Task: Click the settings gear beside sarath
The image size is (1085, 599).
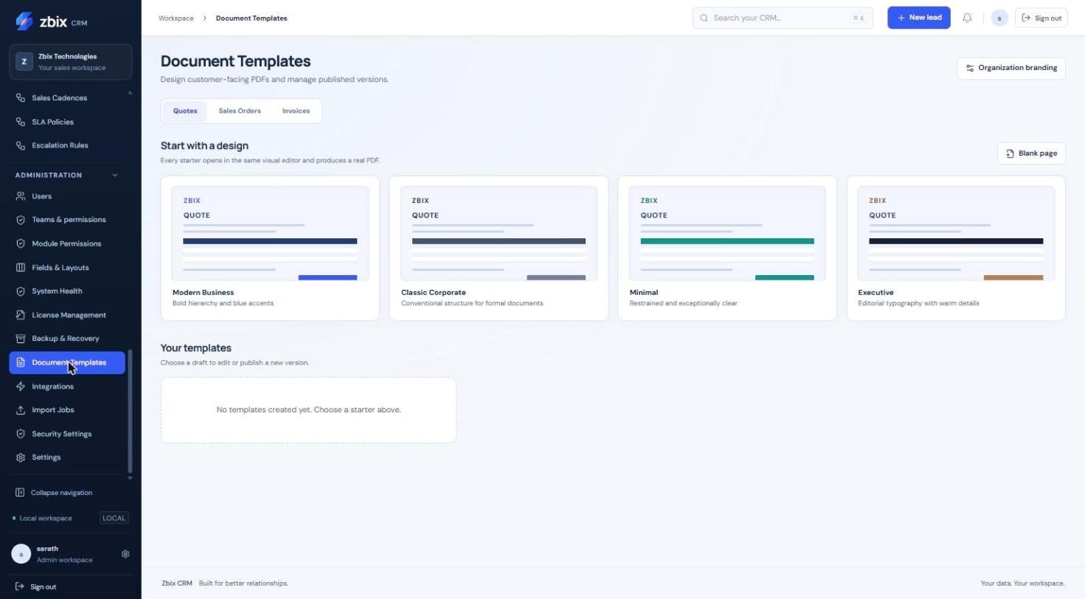Action: tap(125, 554)
